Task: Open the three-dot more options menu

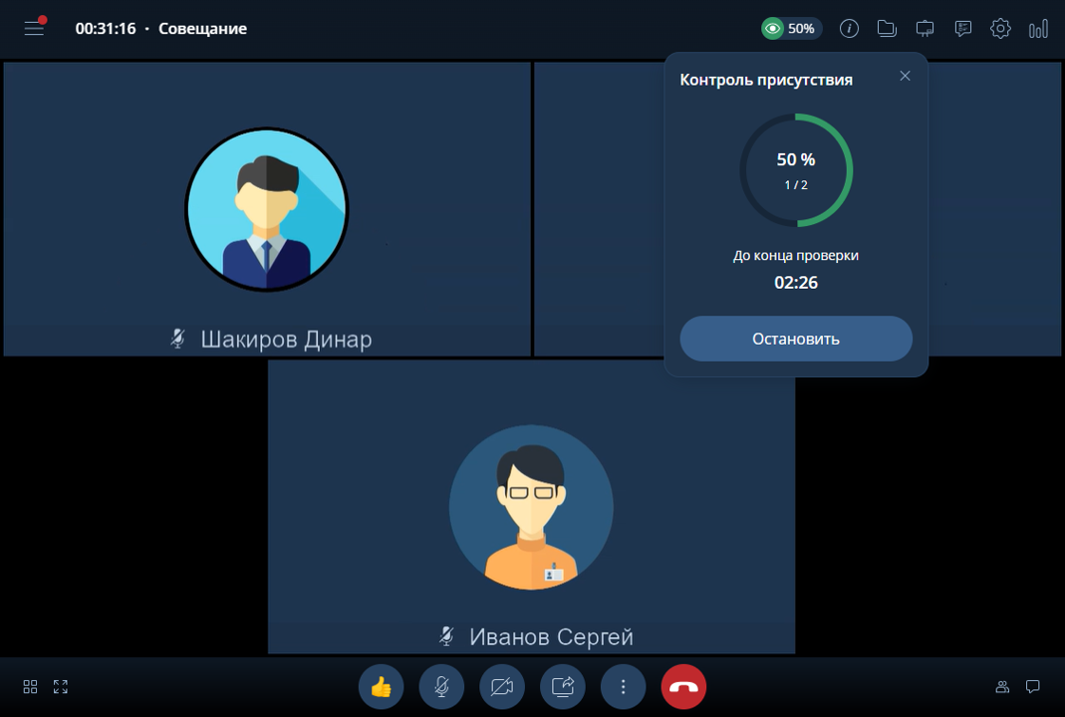Action: [623, 687]
